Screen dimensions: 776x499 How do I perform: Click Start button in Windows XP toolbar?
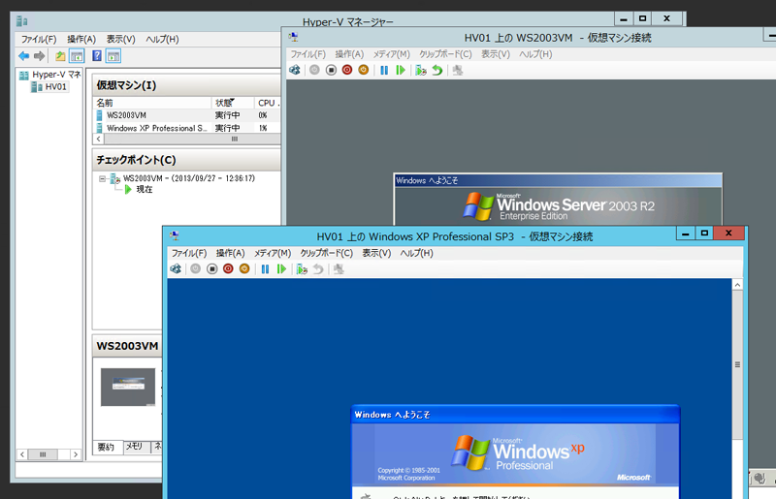pyautogui.click(x=196, y=269)
